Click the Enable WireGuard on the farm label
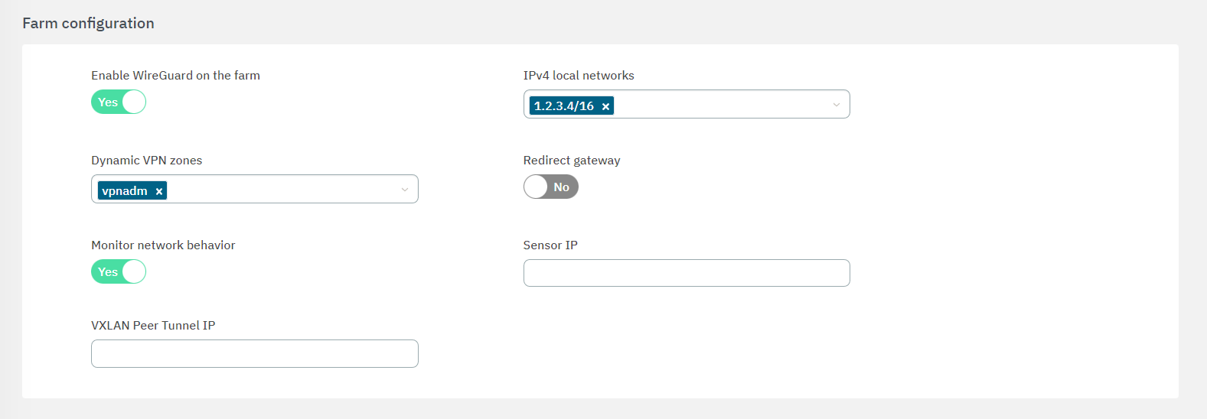The height and width of the screenshot is (419, 1207). point(175,75)
